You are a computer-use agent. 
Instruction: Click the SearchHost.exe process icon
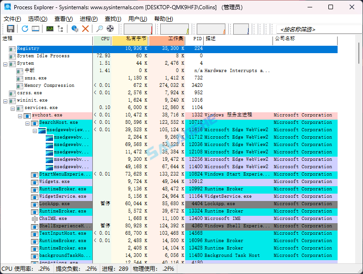[35, 123]
